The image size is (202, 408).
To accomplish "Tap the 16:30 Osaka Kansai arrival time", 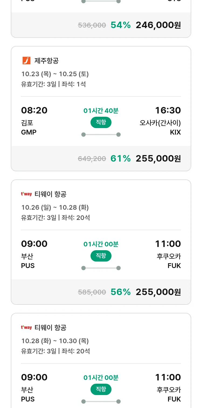I will tap(168, 111).
